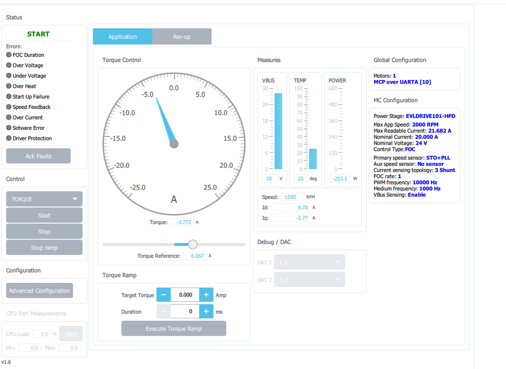Click the Execute Torque Ramp button
The image size is (506, 369).
[174, 329]
